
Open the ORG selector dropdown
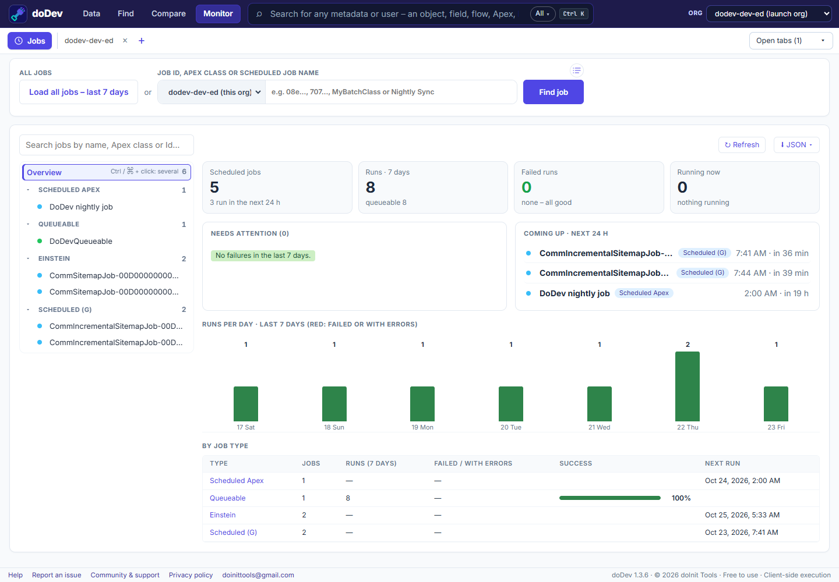pyautogui.click(x=769, y=13)
